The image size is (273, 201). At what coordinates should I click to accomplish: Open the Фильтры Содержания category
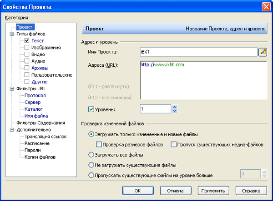(41, 123)
